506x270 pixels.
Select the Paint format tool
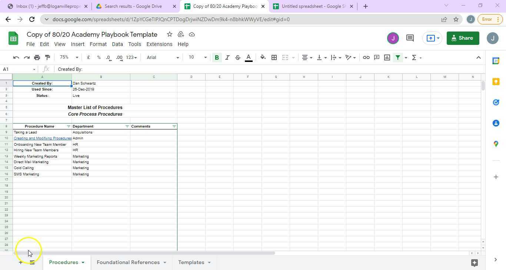click(x=47, y=57)
